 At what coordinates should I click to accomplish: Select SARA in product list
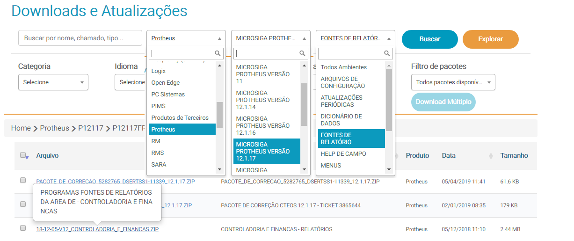pos(182,165)
